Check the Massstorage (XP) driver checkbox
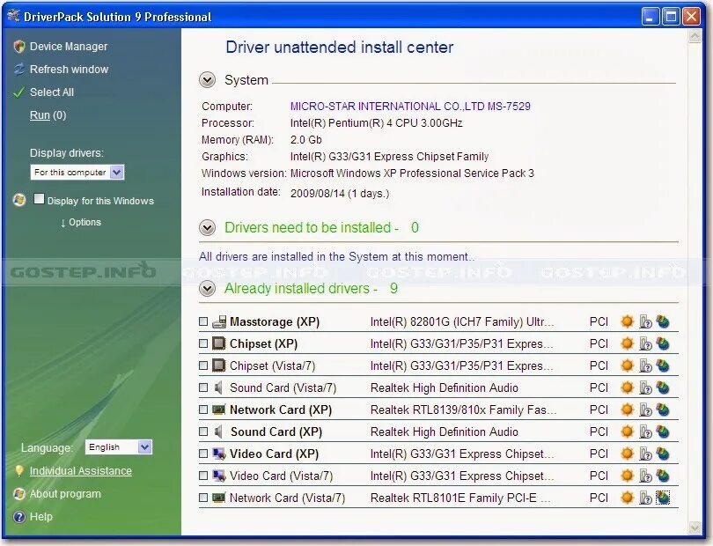The image size is (713, 546). [x=202, y=321]
